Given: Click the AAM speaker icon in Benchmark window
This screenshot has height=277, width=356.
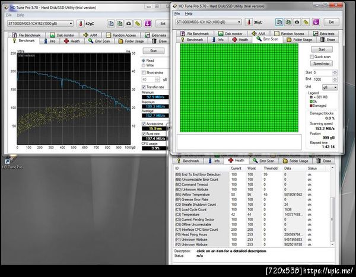Looking at the screenshot, I should click(x=85, y=35).
